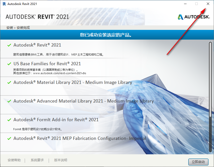214x167 pixels.
Task: Click checkmark beside Autodesk Material Library 2021
Action: tap(9, 83)
